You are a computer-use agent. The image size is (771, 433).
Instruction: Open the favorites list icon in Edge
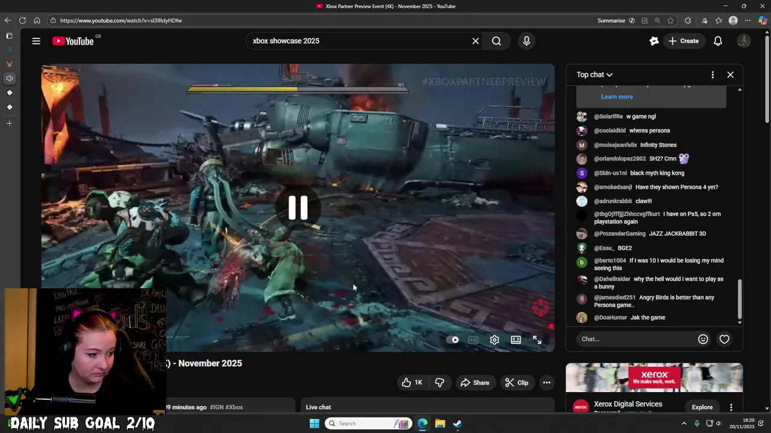click(x=719, y=20)
